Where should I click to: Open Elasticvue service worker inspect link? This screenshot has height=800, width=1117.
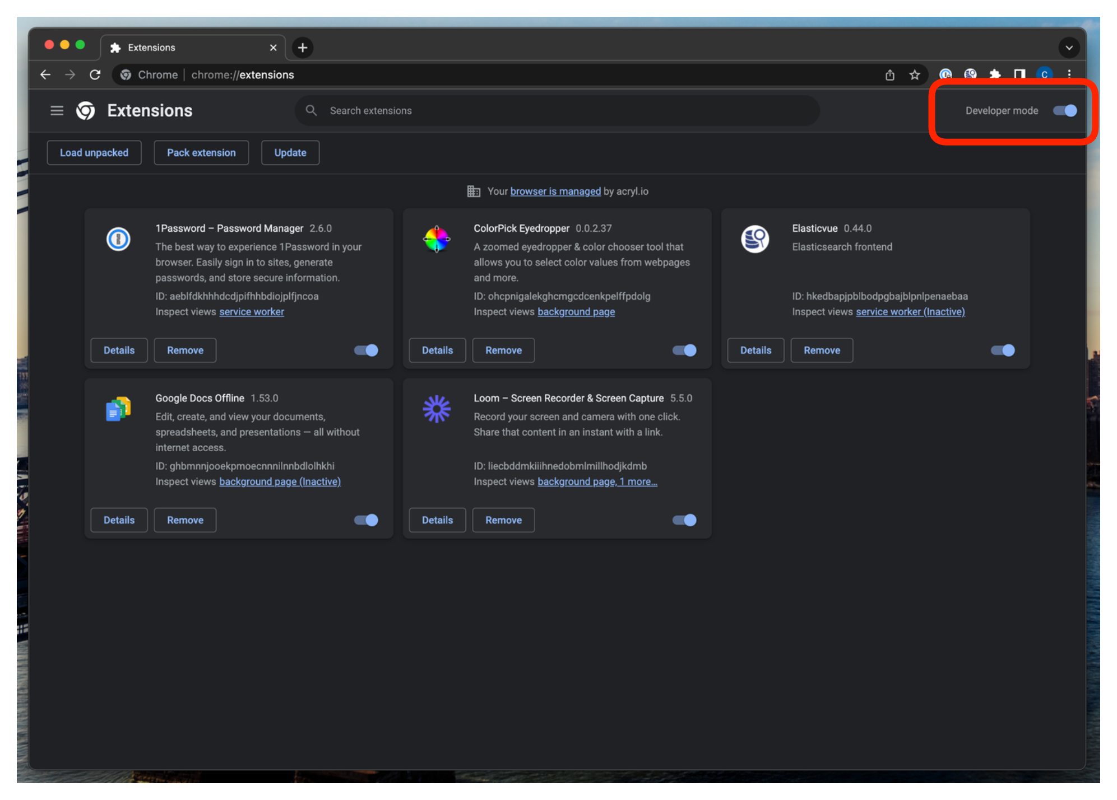(x=910, y=312)
